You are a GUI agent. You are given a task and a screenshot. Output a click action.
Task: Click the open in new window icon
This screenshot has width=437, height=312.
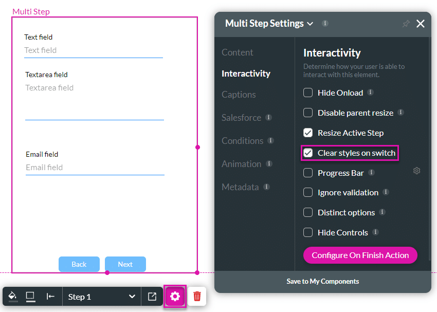pos(152,297)
